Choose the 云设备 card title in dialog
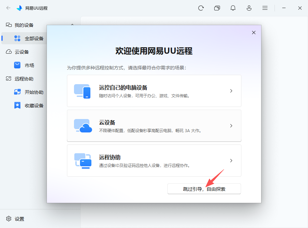Image resolution: width=308 pixels, height=228 pixels. (x=107, y=123)
